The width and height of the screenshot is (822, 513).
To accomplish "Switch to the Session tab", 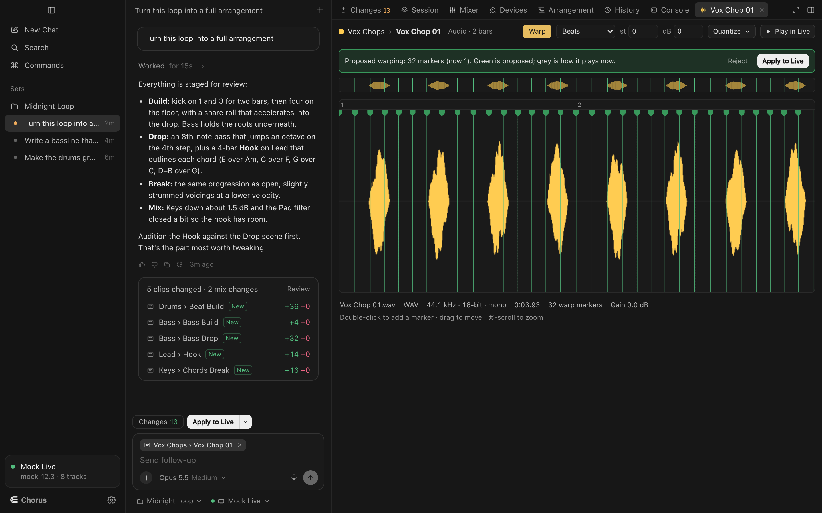I will 420,10.
